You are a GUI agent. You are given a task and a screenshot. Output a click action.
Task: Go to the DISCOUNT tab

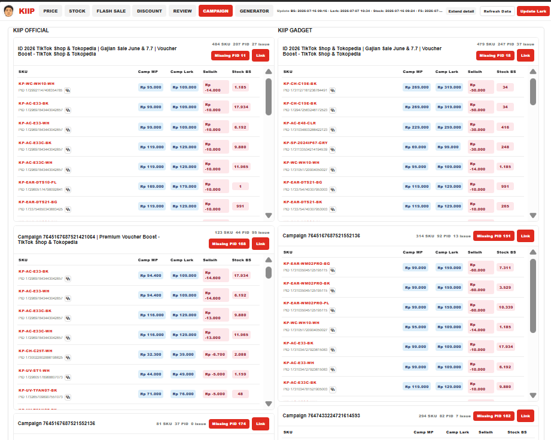point(150,11)
